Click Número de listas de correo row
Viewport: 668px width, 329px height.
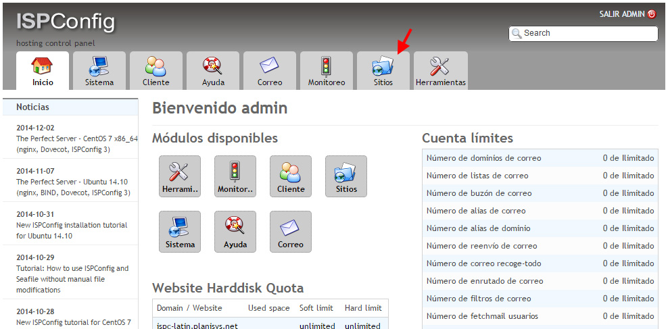click(540, 176)
